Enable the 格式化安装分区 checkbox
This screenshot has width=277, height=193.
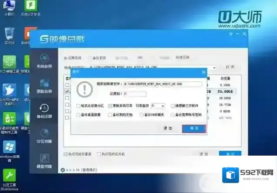pos(78,106)
